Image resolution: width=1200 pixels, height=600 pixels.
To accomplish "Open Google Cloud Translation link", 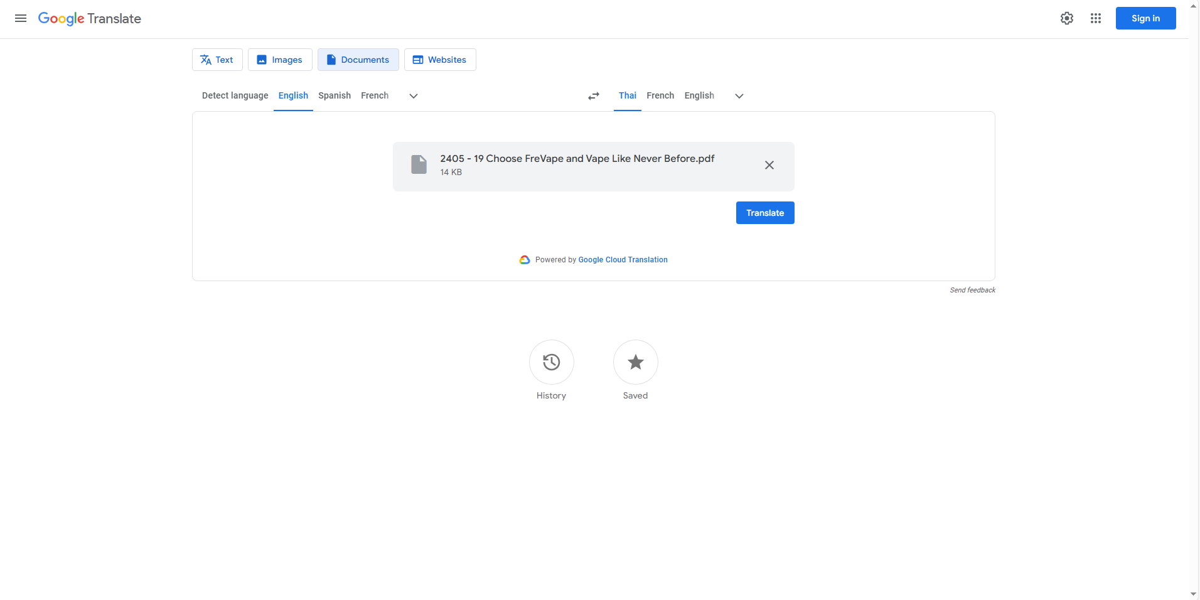I will tap(622, 259).
